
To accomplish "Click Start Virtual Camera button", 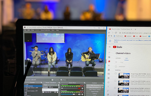I will 95,89.
